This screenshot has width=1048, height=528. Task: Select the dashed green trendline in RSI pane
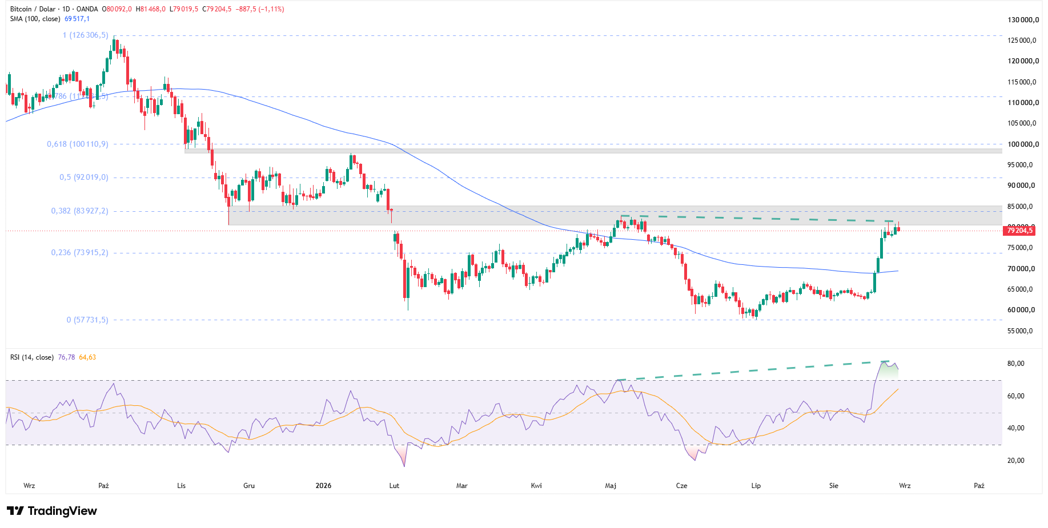pos(753,370)
